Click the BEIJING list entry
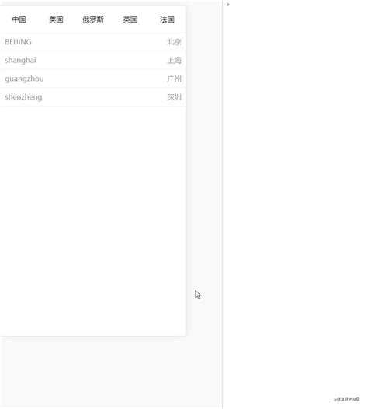368x409 pixels. pos(93,42)
